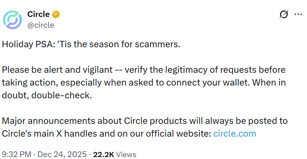Click the Dec 24, 2025 date

[x=62, y=155]
